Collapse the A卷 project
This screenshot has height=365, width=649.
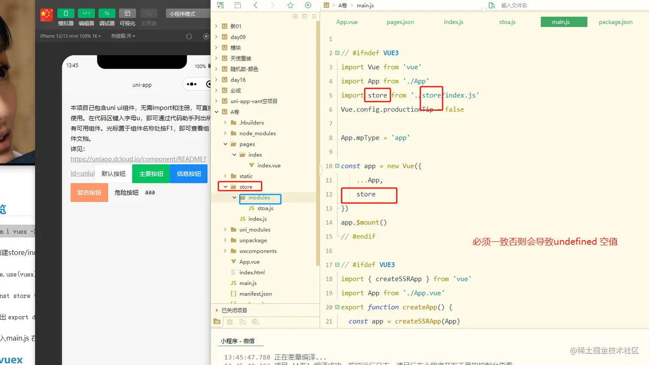pyautogui.click(x=216, y=112)
